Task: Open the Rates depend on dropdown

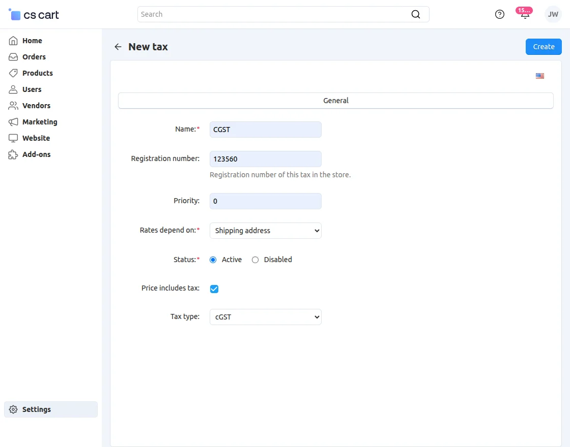Action: click(x=265, y=231)
